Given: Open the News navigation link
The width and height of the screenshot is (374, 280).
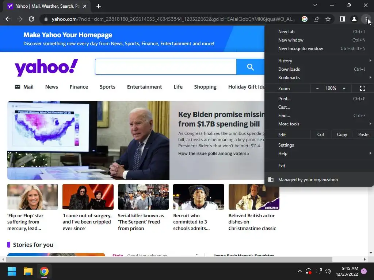Looking at the screenshot, I should (x=51, y=87).
